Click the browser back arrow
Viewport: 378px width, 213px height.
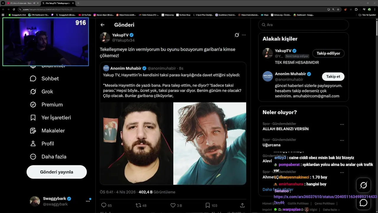click(x=3, y=9)
